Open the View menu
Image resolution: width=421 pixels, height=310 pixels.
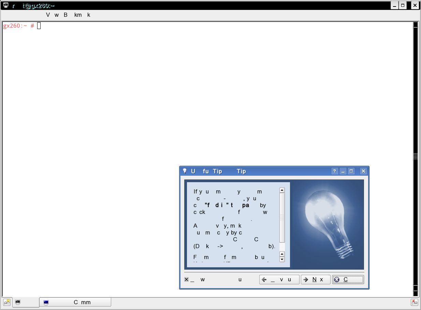coord(48,15)
